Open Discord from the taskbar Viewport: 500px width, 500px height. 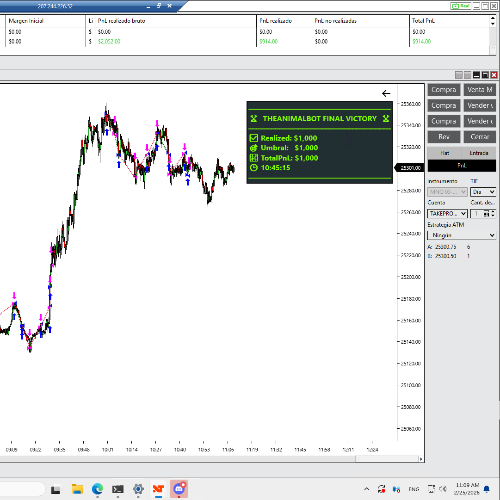point(179,489)
